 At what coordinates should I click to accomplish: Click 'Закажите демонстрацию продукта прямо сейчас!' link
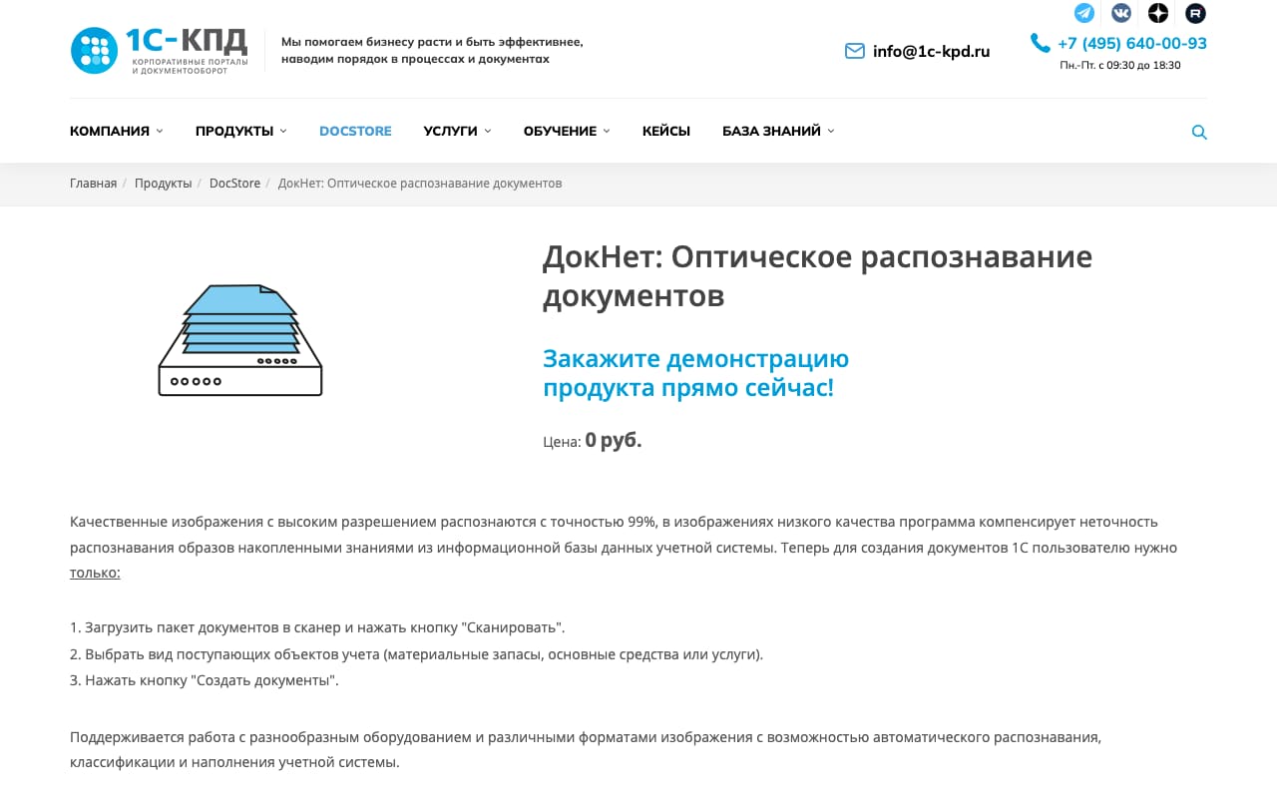(696, 373)
